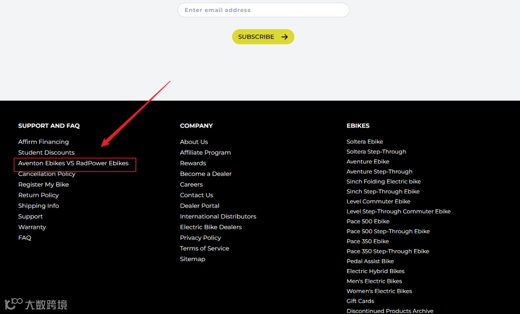View International Distributors page
Viewport: 520px width, 314px height.
218,216
